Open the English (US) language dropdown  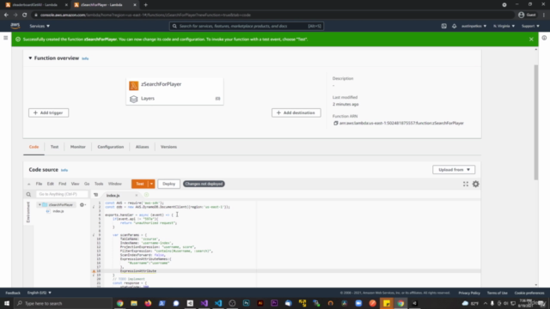pos(40,293)
